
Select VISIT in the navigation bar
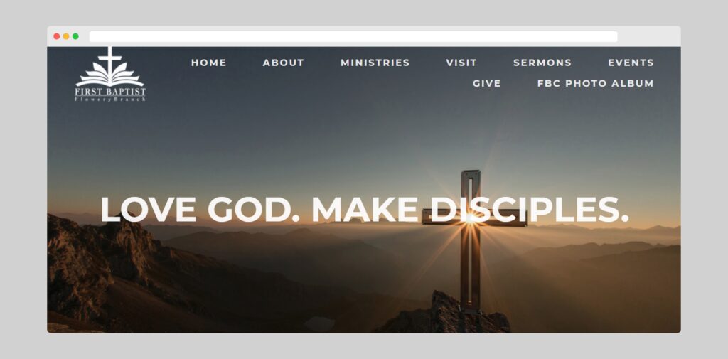(461, 63)
